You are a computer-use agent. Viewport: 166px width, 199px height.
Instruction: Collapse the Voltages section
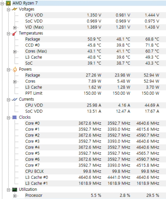tap(9, 10)
